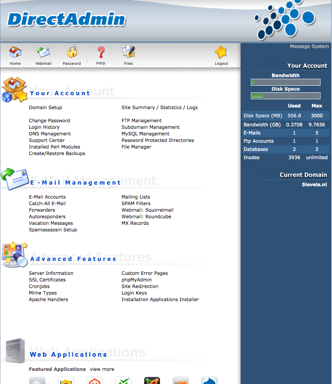
Task: Click the Home house icon
Action: tap(15, 53)
